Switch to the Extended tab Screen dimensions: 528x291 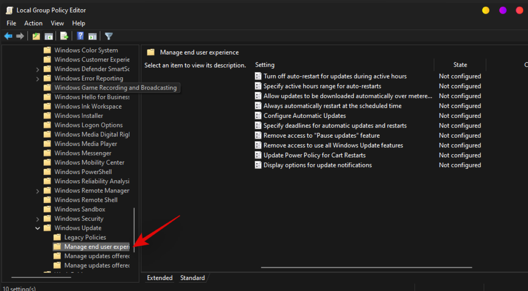(160, 278)
